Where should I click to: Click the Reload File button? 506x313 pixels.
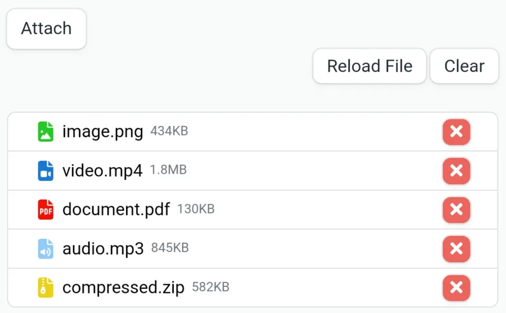[369, 66]
